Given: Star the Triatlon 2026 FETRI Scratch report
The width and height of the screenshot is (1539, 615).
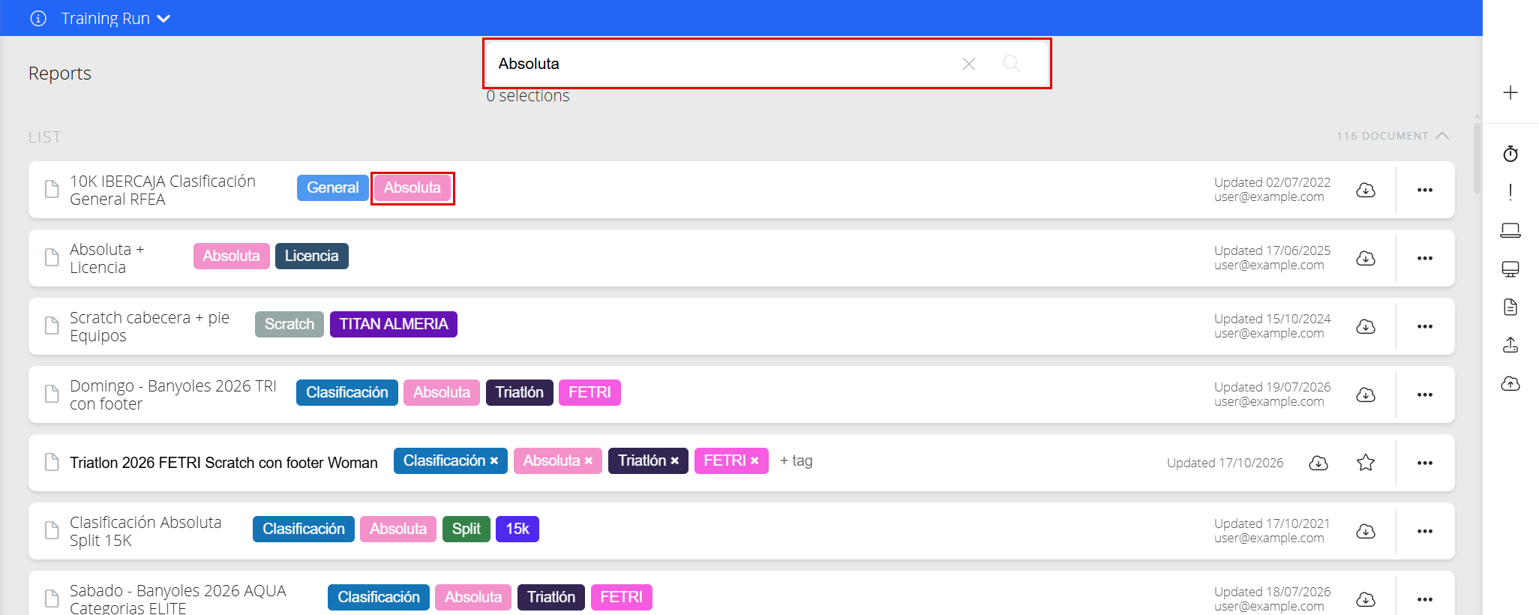Looking at the screenshot, I should pyautogui.click(x=1366, y=463).
